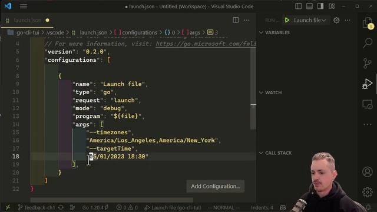
Task: Open Source Control view
Action: coord(368,64)
